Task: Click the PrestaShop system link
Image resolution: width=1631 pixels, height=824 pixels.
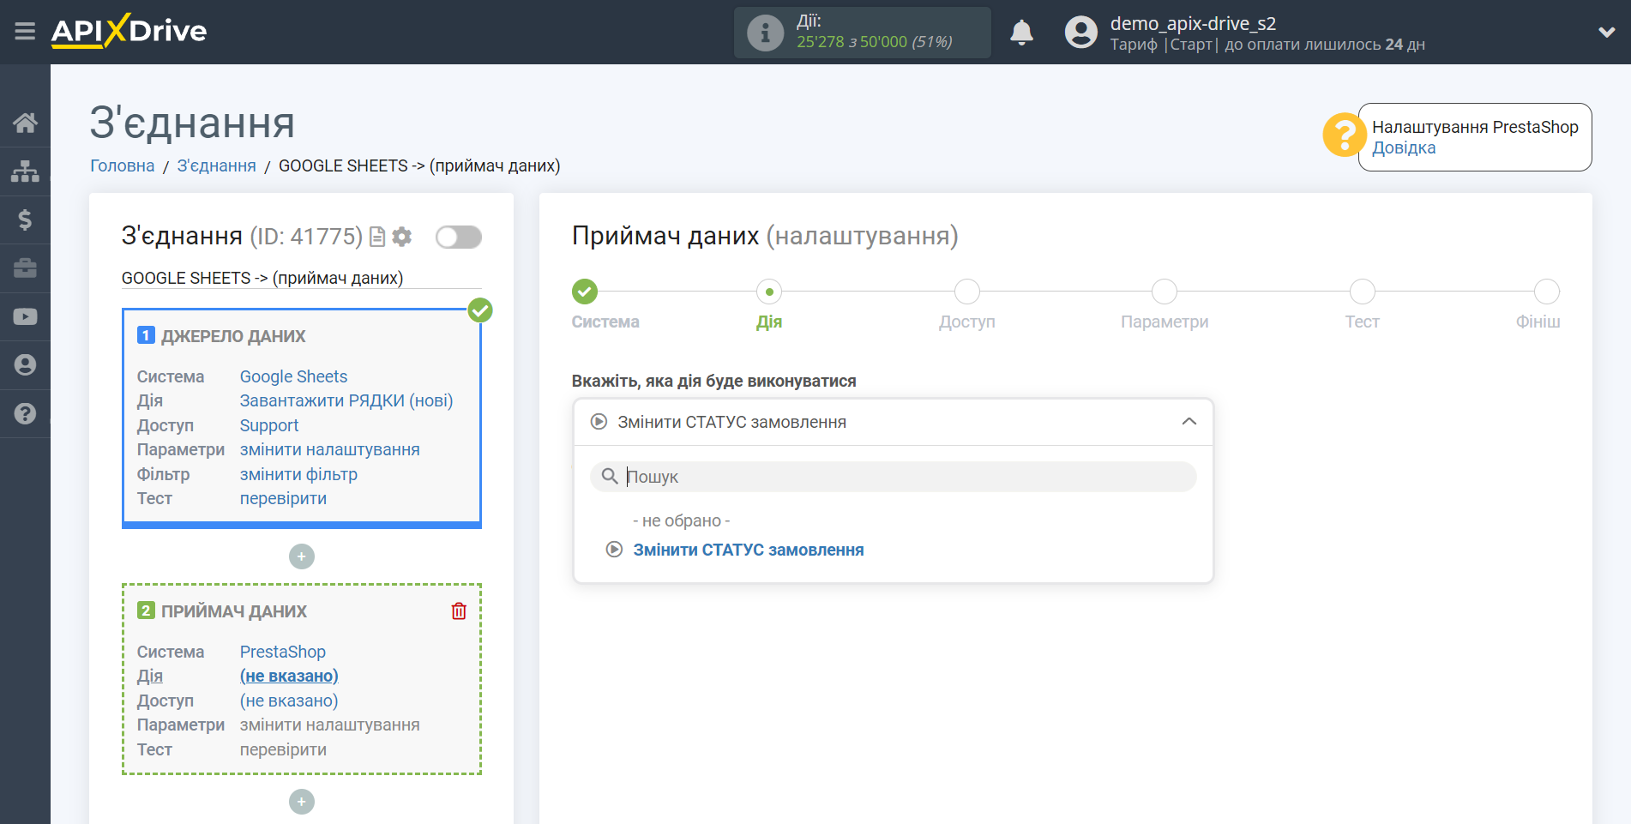Action: click(282, 652)
